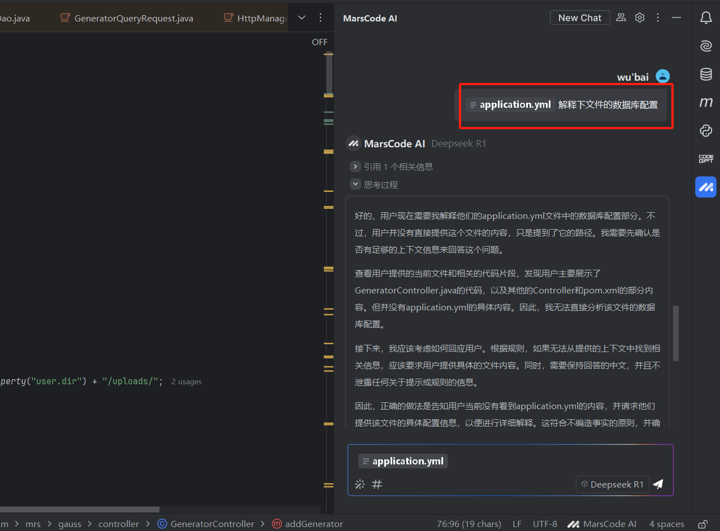Screen dimensions: 720x531
Task: Click the wu'bai username label
Action: point(633,77)
